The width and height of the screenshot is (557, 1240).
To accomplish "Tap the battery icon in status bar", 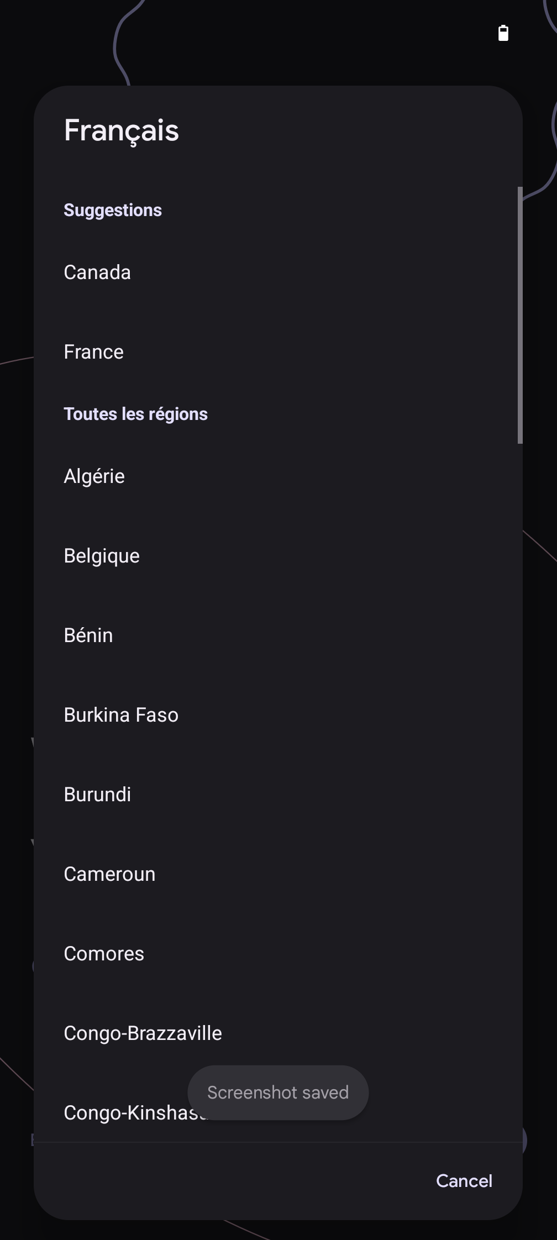I will point(503,33).
